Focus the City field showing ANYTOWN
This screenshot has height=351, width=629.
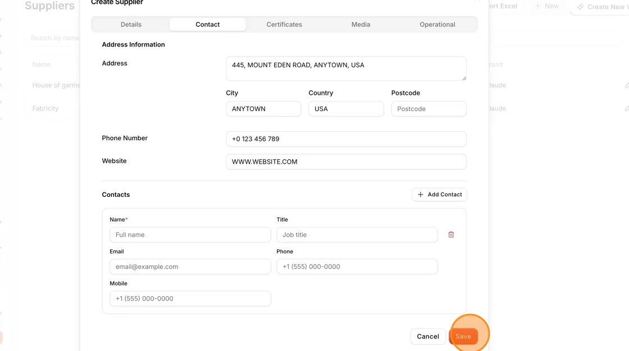pos(263,109)
